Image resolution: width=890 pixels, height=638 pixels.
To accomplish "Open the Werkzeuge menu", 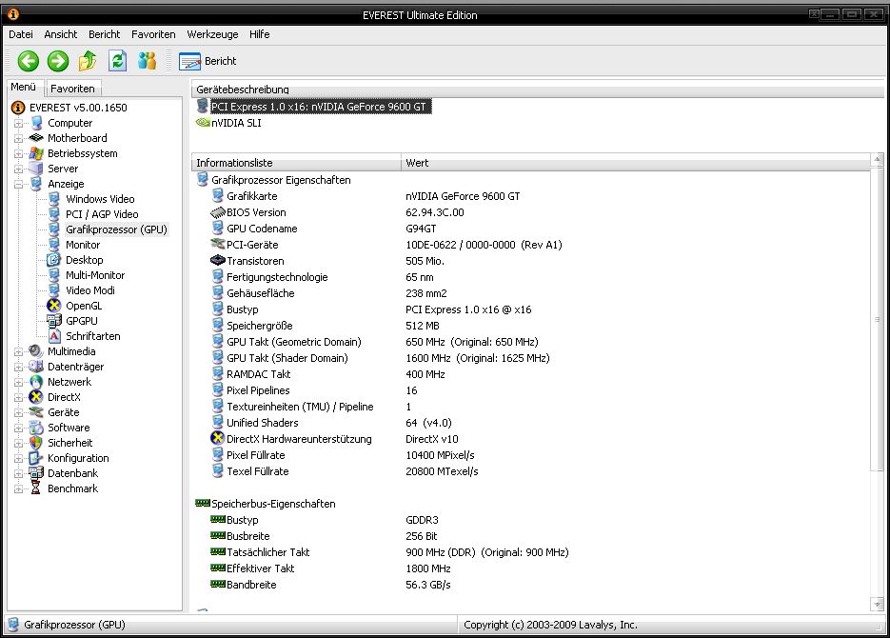I will pyautogui.click(x=212, y=34).
